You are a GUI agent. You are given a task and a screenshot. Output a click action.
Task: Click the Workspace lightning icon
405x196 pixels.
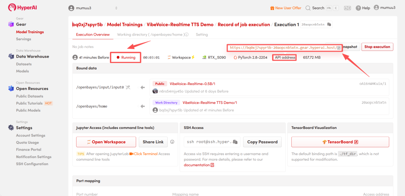click(193, 57)
